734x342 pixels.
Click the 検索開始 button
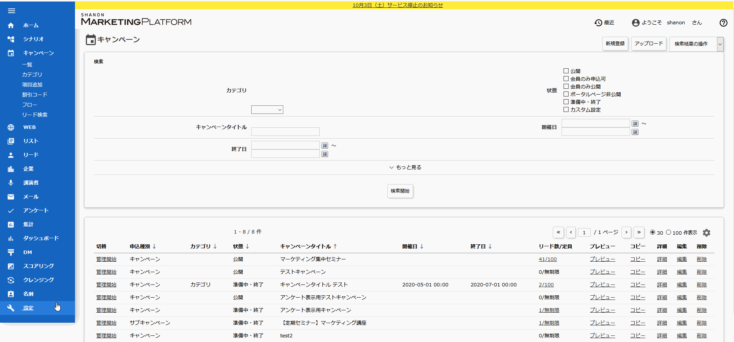tap(400, 191)
